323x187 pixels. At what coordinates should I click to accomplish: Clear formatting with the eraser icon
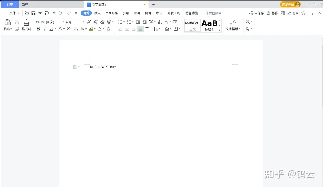click(102, 22)
